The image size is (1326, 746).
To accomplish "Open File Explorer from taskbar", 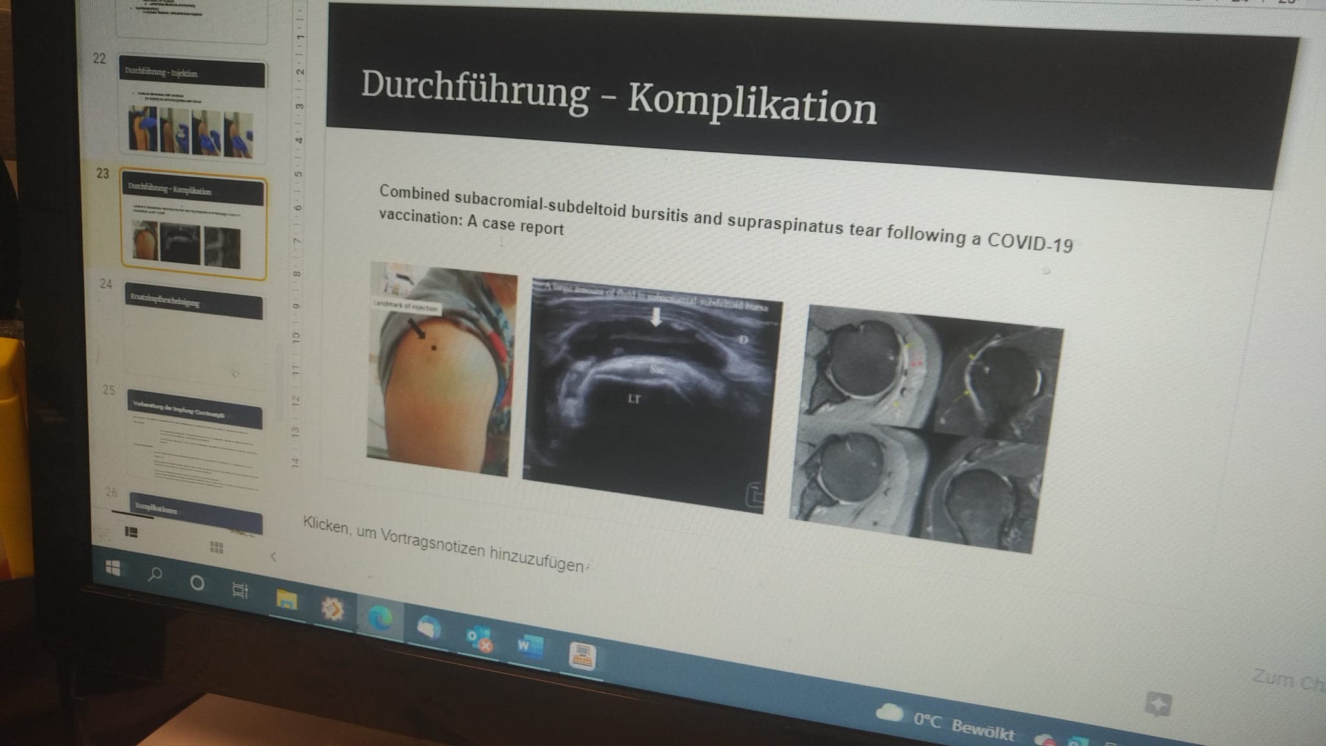I will coord(286,600).
